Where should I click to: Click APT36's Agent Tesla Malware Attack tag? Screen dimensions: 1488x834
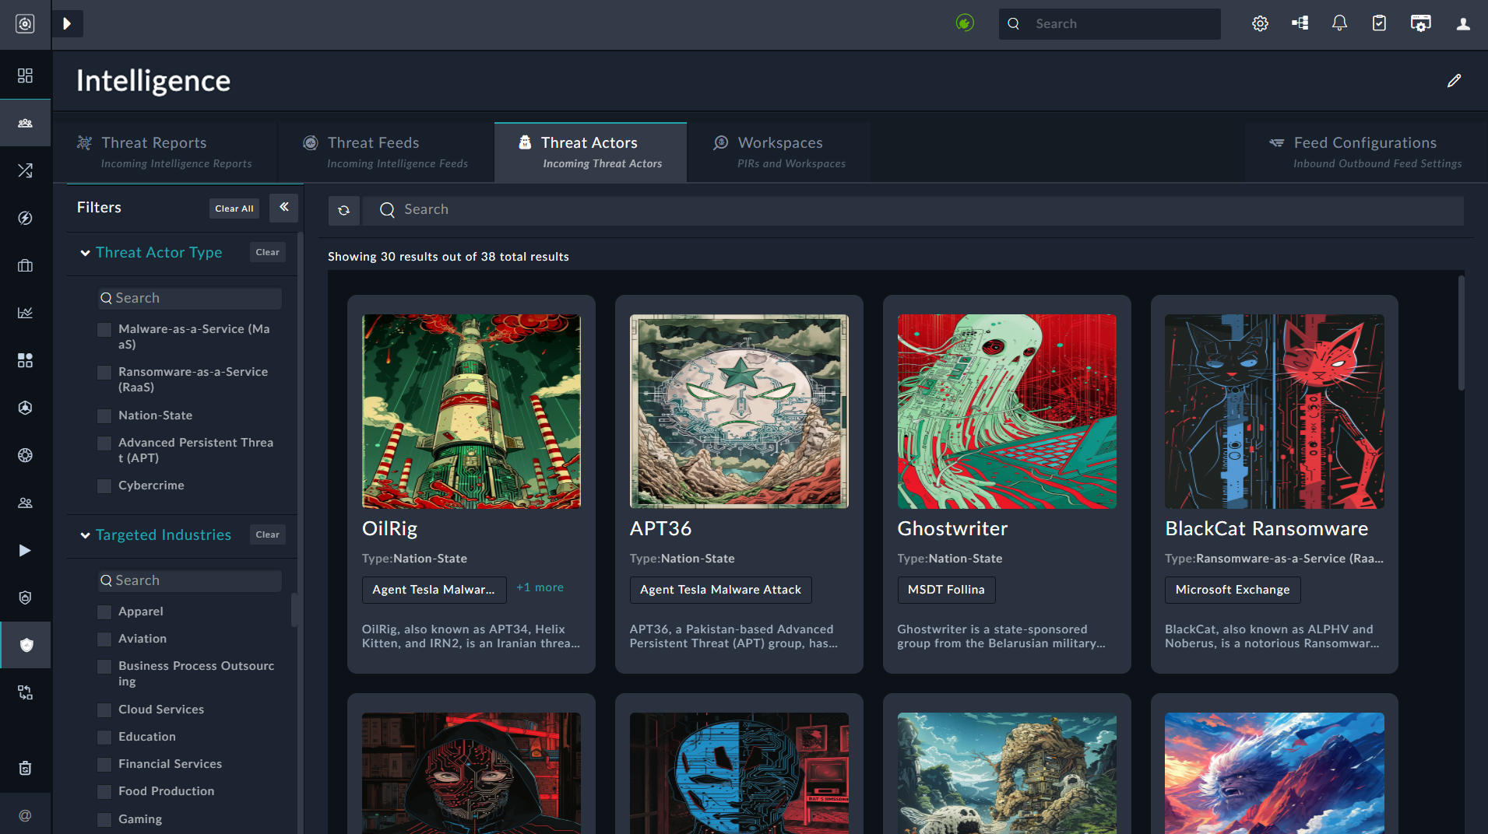(x=720, y=590)
